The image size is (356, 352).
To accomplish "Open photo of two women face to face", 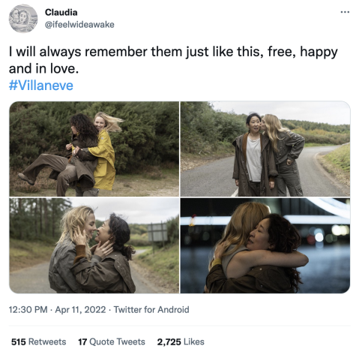I will [x=94, y=245].
